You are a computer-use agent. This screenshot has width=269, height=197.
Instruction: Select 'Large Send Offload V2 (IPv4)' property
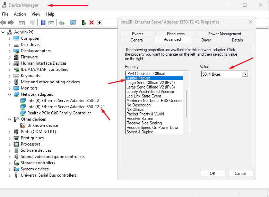click(150, 83)
